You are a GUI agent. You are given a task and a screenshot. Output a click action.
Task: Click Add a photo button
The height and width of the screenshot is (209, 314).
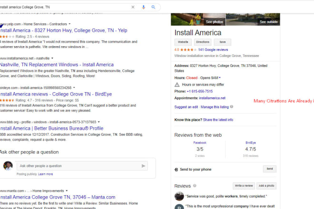(266, 186)
